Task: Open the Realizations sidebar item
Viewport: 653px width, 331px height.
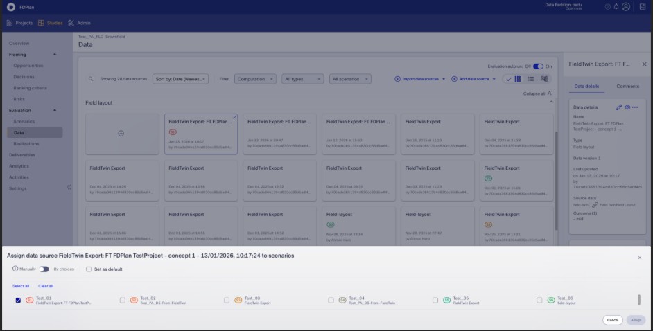Action: [x=26, y=144]
